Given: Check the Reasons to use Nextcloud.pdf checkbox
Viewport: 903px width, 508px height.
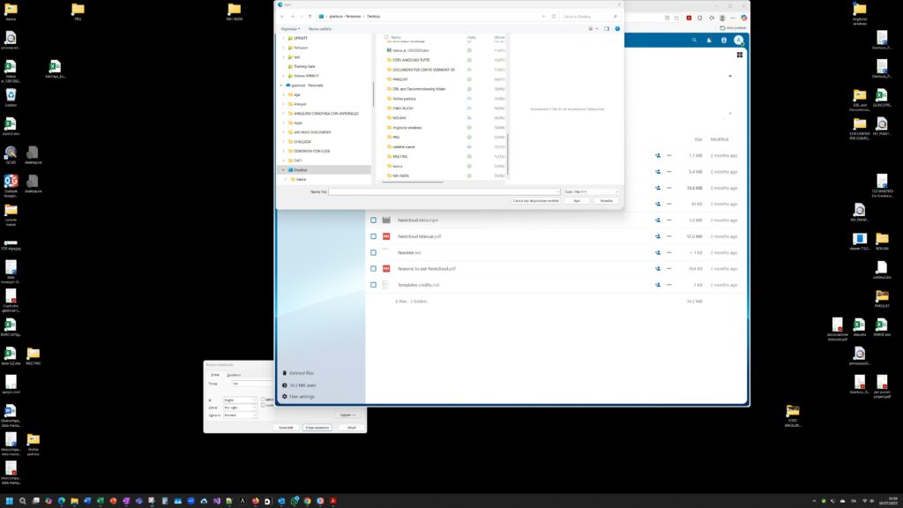Looking at the screenshot, I should tap(374, 269).
